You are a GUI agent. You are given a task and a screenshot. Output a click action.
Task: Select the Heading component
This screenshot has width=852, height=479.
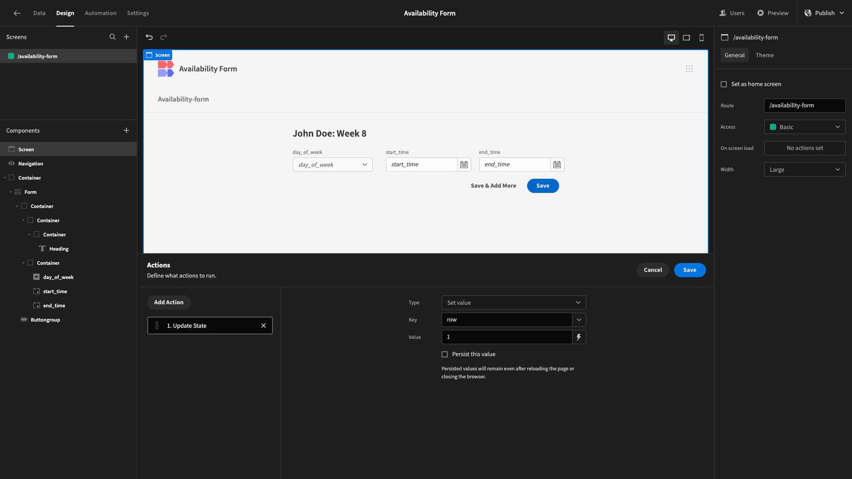(x=59, y=249)
